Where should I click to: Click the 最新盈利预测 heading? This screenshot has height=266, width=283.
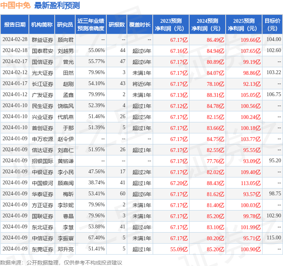click(x=57, y=5)
